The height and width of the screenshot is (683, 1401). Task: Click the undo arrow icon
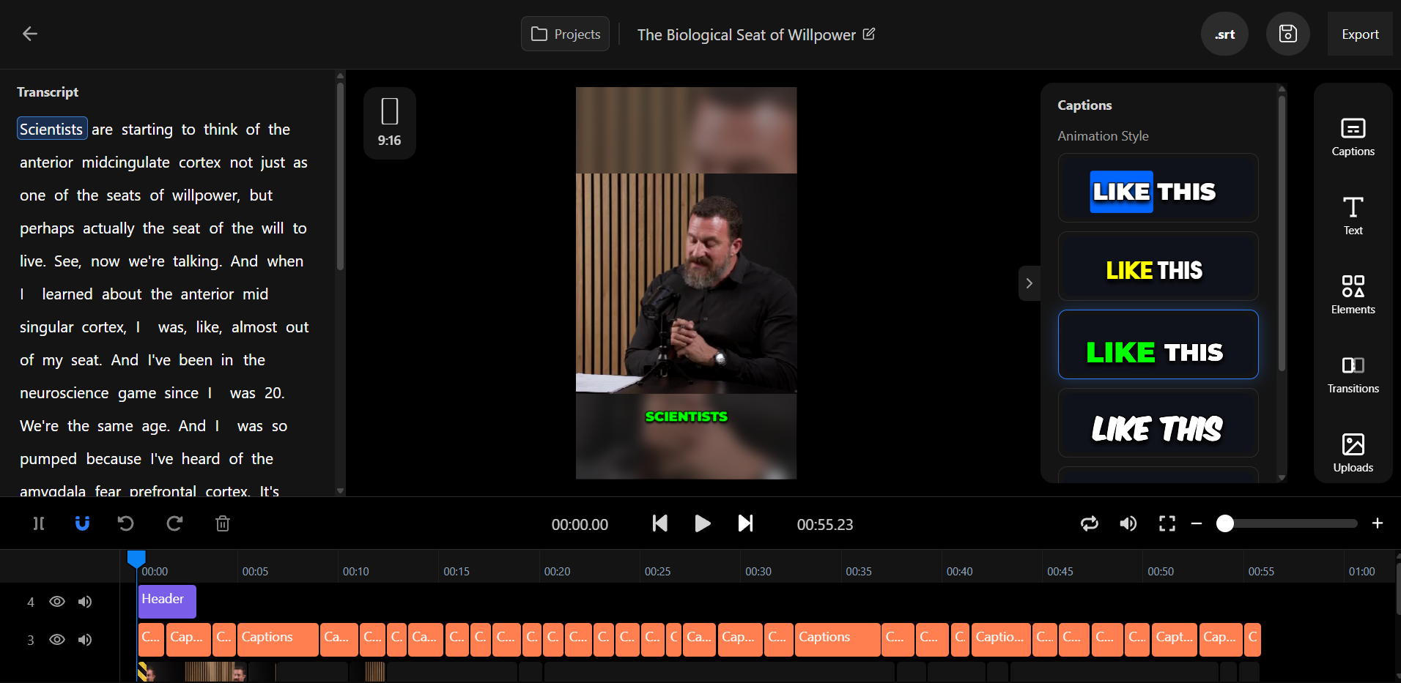click(126, 523)
